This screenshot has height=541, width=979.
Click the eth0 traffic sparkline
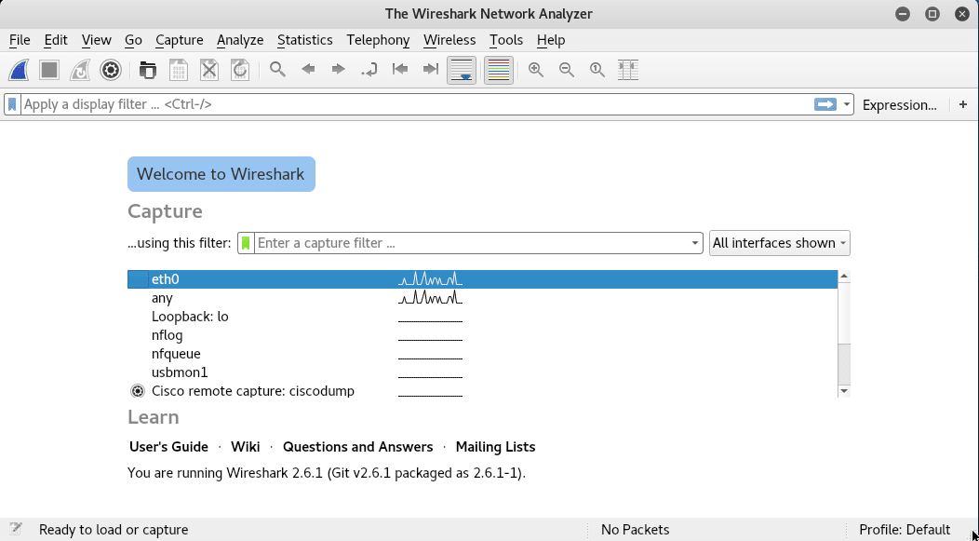coord(430,278)
